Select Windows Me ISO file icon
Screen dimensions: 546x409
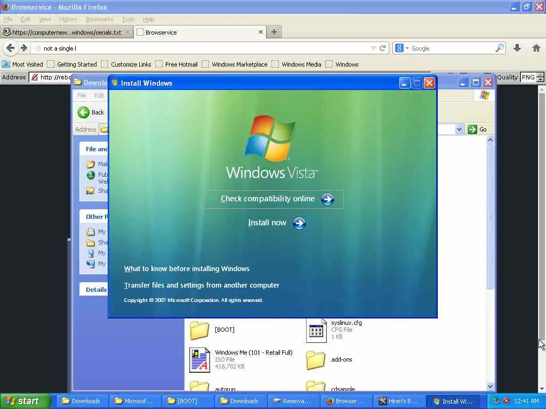pos(199,359)
